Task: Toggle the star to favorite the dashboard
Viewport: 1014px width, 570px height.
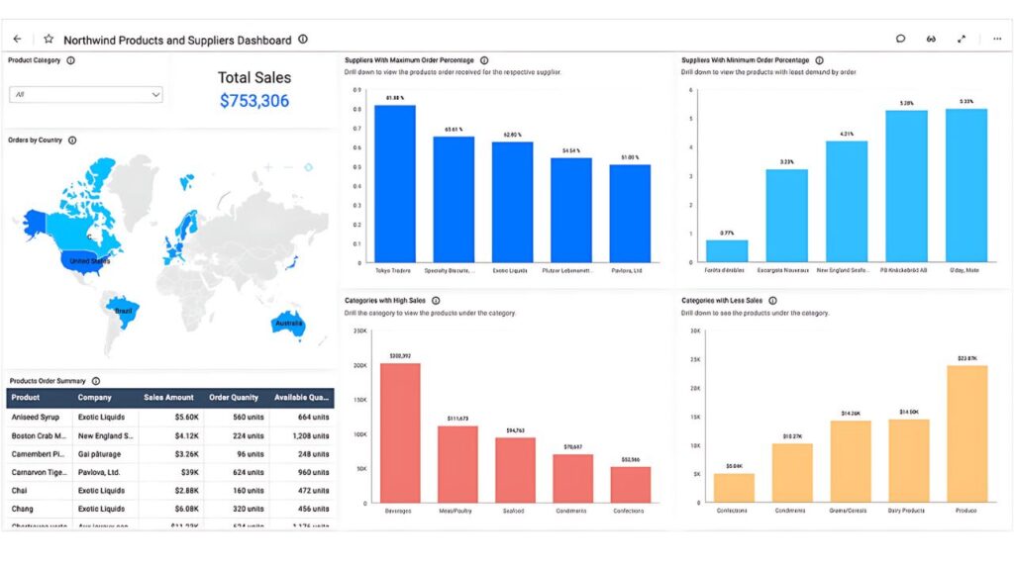Action: click(x=47, y=39)
